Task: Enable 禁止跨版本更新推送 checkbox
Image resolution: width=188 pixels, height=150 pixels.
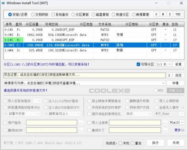Action: point(89,101)
